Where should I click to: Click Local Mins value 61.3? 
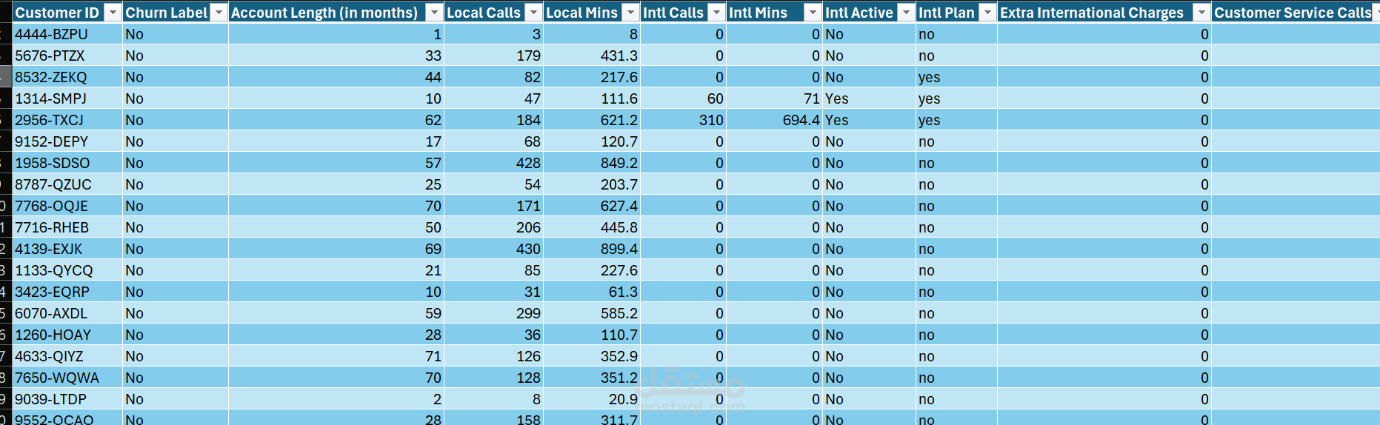(591, 292)
